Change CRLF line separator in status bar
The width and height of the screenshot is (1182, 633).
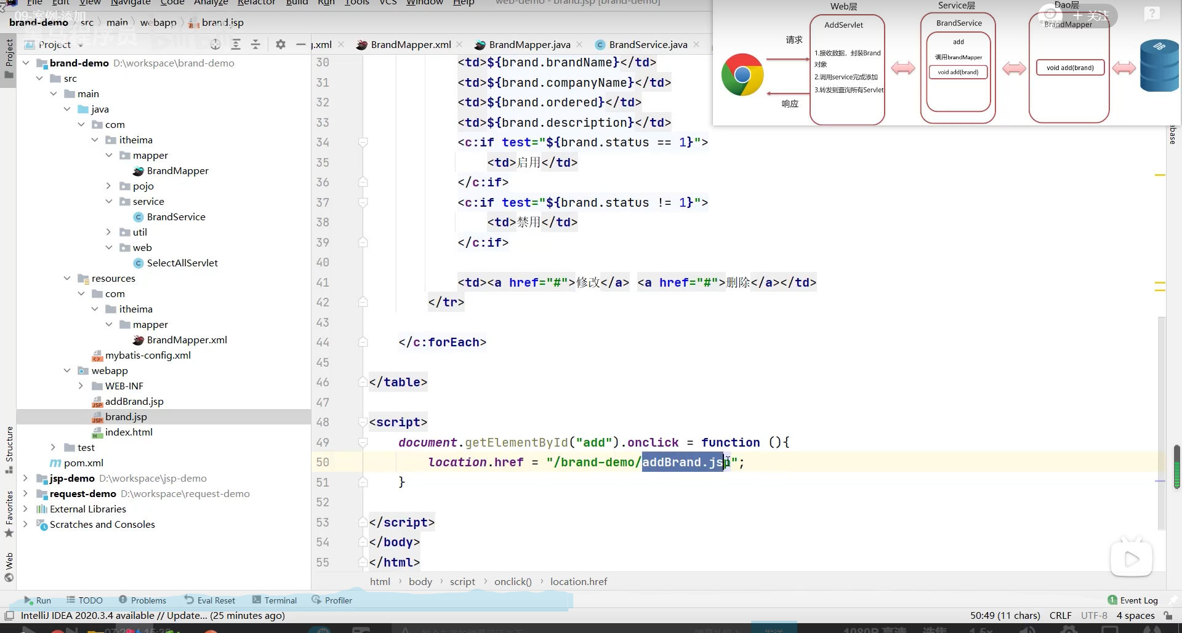(1061, 616)
